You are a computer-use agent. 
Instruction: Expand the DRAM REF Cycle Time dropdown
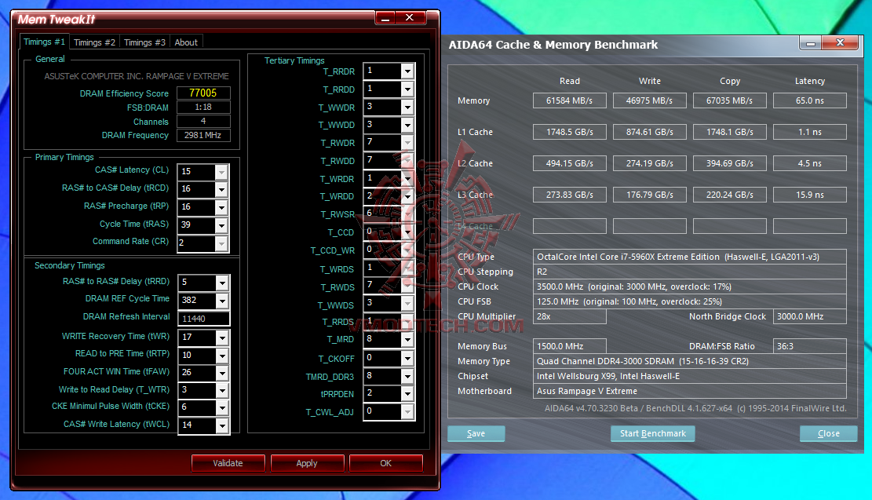(222, 301)
